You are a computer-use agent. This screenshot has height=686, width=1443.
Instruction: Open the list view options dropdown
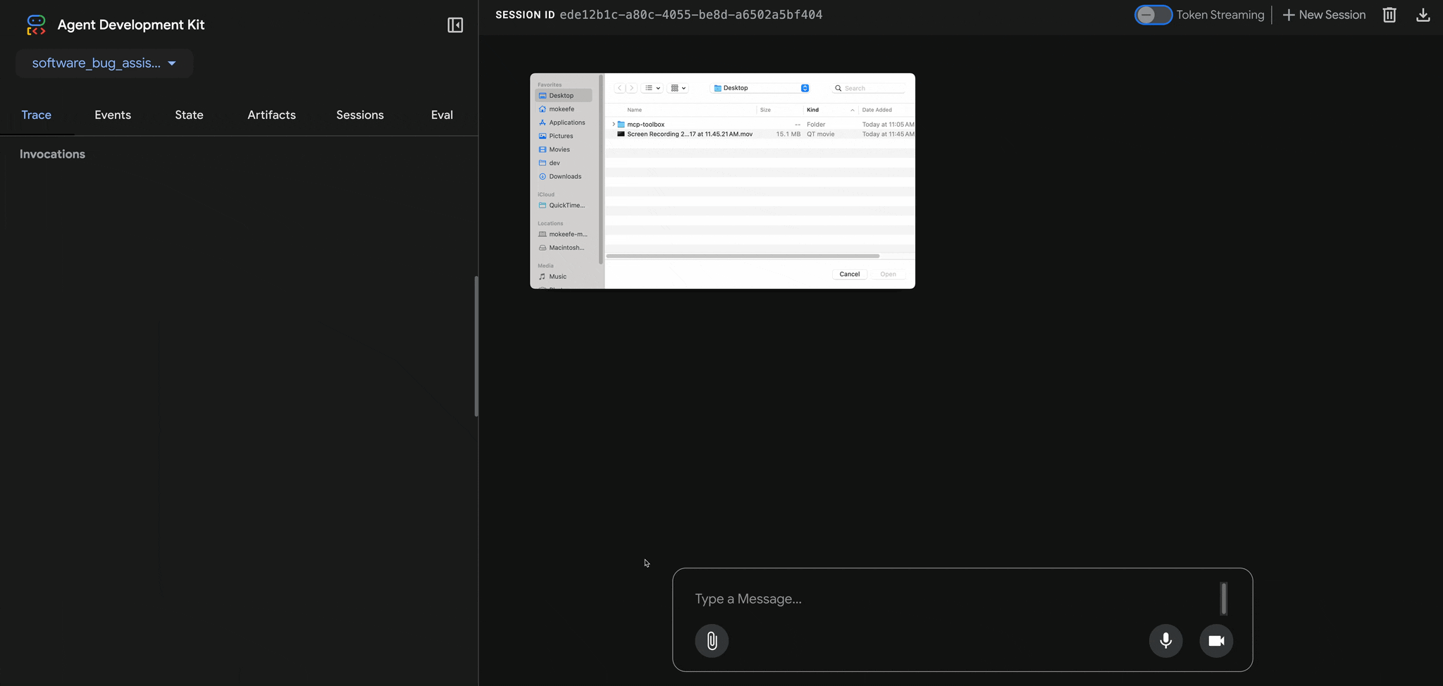click(652, 88)
